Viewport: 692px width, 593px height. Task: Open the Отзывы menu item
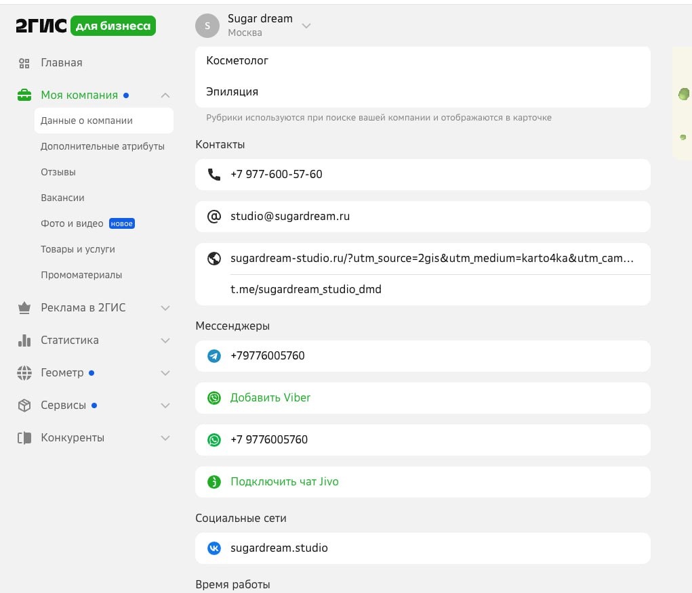click(x=58, y=172)
